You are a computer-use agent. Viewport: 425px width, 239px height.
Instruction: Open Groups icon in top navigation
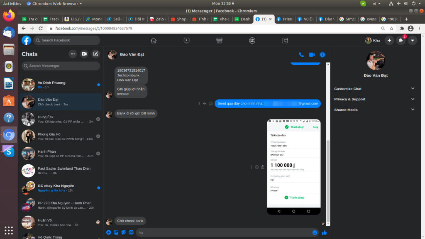click(x=252, y=40)
